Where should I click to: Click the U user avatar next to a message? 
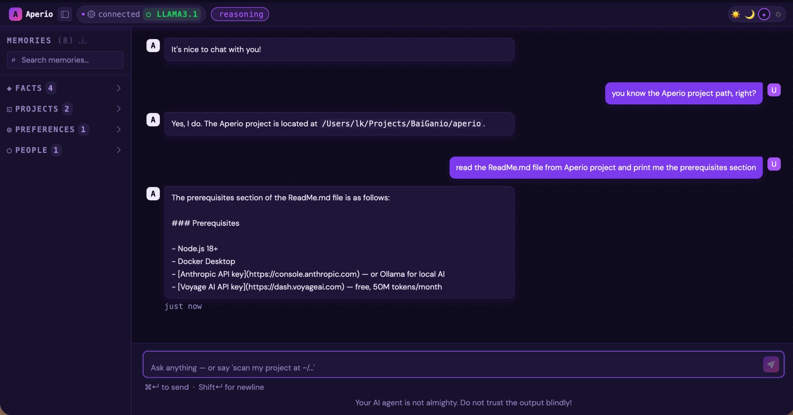[774, 89]
